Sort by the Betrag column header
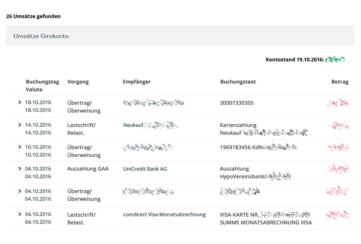Image resolution: width=361 pixels, height=244 pixels. [x=340, y=82]
